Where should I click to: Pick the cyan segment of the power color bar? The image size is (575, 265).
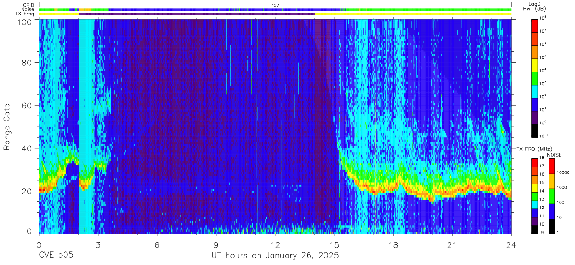click(535, 91)
